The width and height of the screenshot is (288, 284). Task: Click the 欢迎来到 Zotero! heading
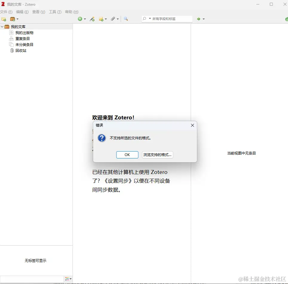pyautogui.click(x=113, y=118)
